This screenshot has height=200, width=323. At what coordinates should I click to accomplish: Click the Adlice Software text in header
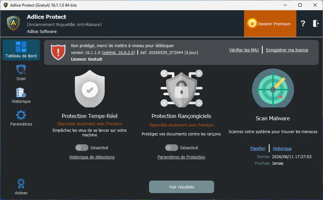pyautogui.click(x=41, y=31)
